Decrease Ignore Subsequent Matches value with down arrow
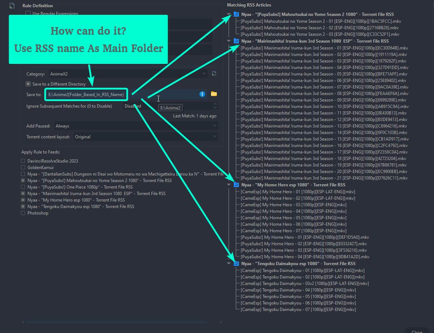The image size is (434, 333). click(x=216, y=108)
